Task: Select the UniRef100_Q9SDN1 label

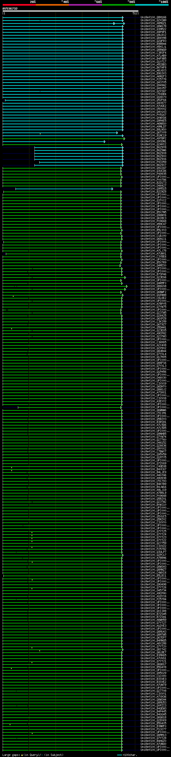Action: (x=153, y=141)
